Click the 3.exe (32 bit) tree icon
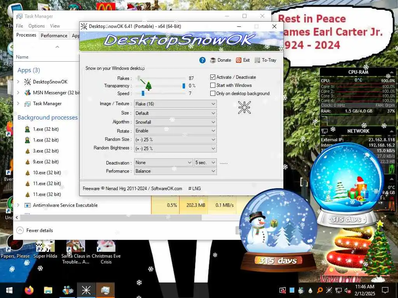Screen dimensions: 398x298 coord(28,151)
